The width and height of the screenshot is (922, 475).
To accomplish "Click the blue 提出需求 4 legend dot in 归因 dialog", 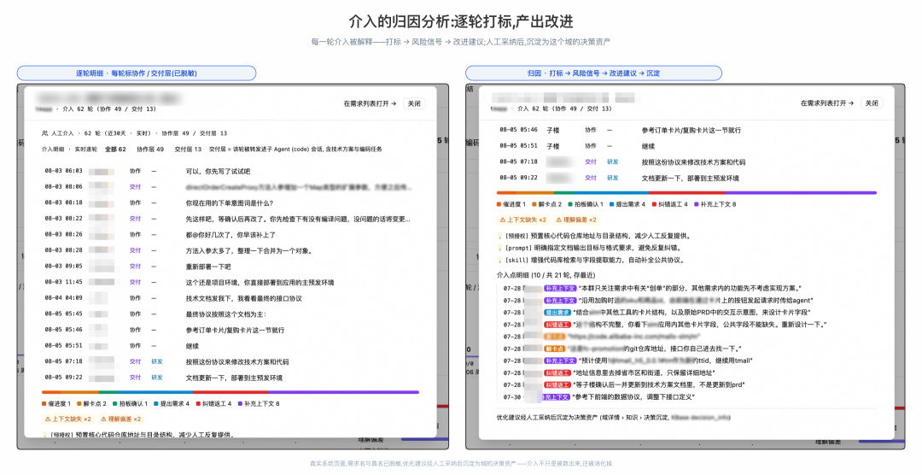I will (611, 204).
